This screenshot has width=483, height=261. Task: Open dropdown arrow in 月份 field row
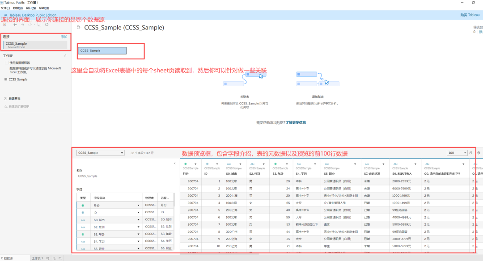click(x=138, y=205)
